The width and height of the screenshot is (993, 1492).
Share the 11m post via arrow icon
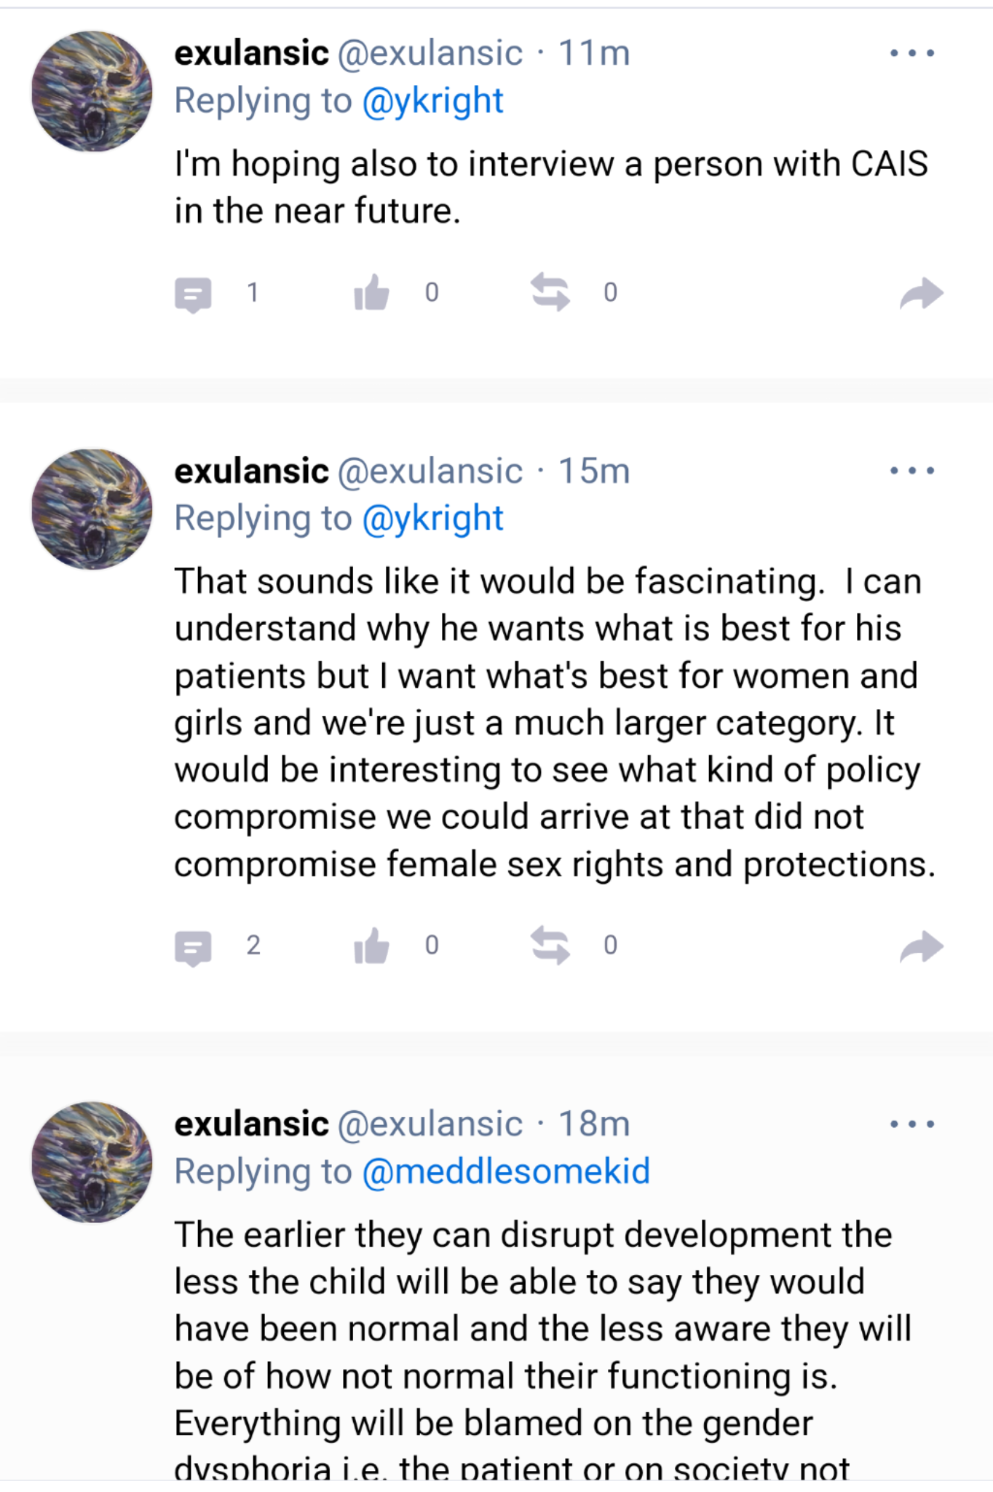tap(921, 294)
